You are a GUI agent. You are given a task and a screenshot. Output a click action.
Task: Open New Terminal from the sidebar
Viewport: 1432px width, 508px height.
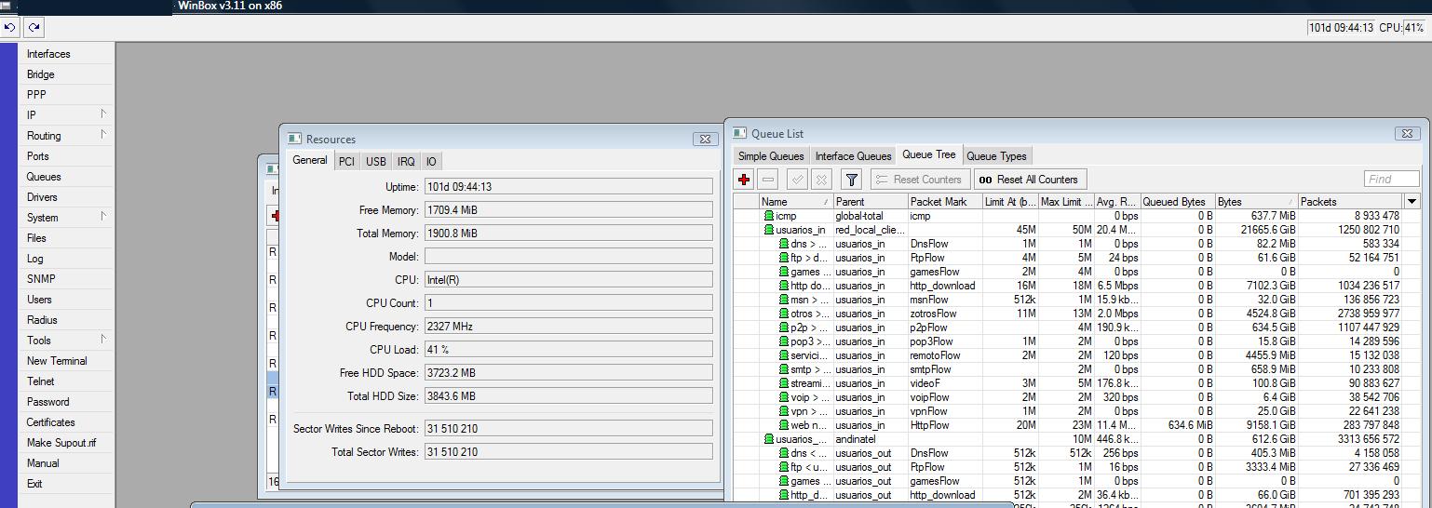click(x=57, y=361)
